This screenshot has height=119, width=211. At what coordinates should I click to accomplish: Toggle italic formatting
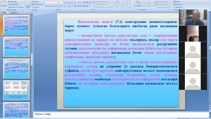[x=49, y=6]
